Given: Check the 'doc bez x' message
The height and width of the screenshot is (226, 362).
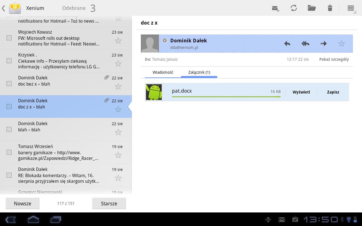Looking at the screenshot, I should tap(9, 84).
